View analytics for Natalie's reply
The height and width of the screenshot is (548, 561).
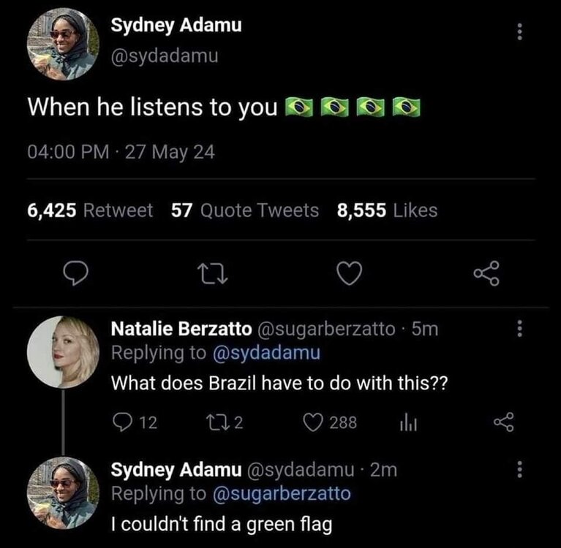[x=408, y=422]
